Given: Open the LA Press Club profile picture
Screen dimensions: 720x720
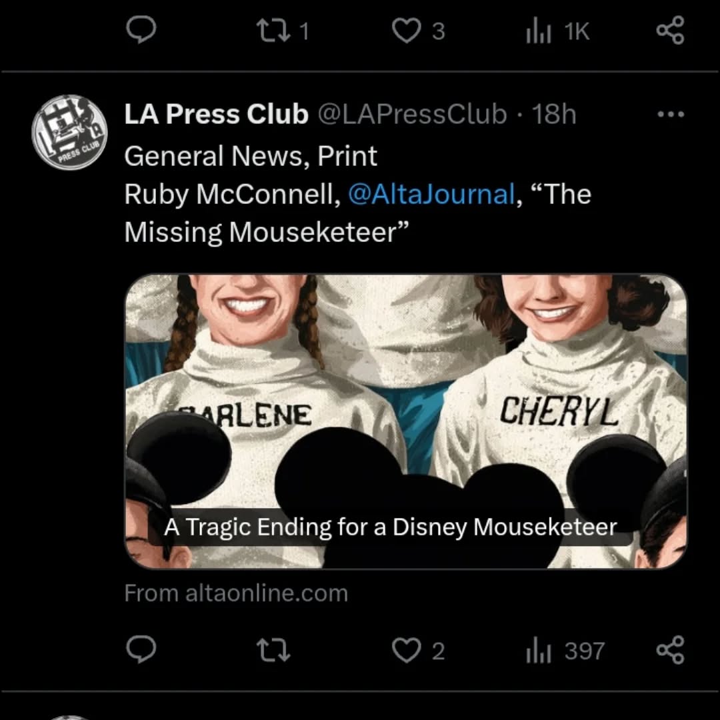Looking at the screenshot, I should pyautogui.click(x=69, y=132).
